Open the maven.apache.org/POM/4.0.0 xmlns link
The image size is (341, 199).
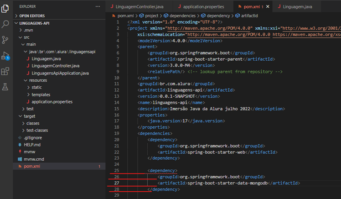[208, 28]
